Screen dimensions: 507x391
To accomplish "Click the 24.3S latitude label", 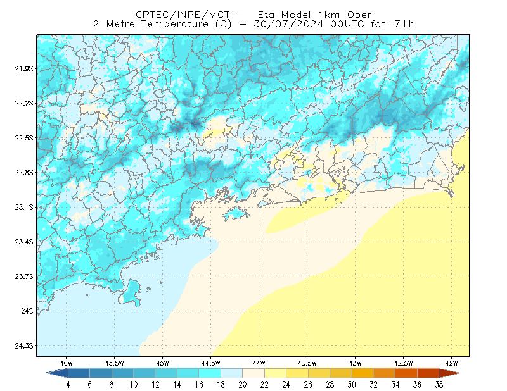I will [x=23, y=346].
